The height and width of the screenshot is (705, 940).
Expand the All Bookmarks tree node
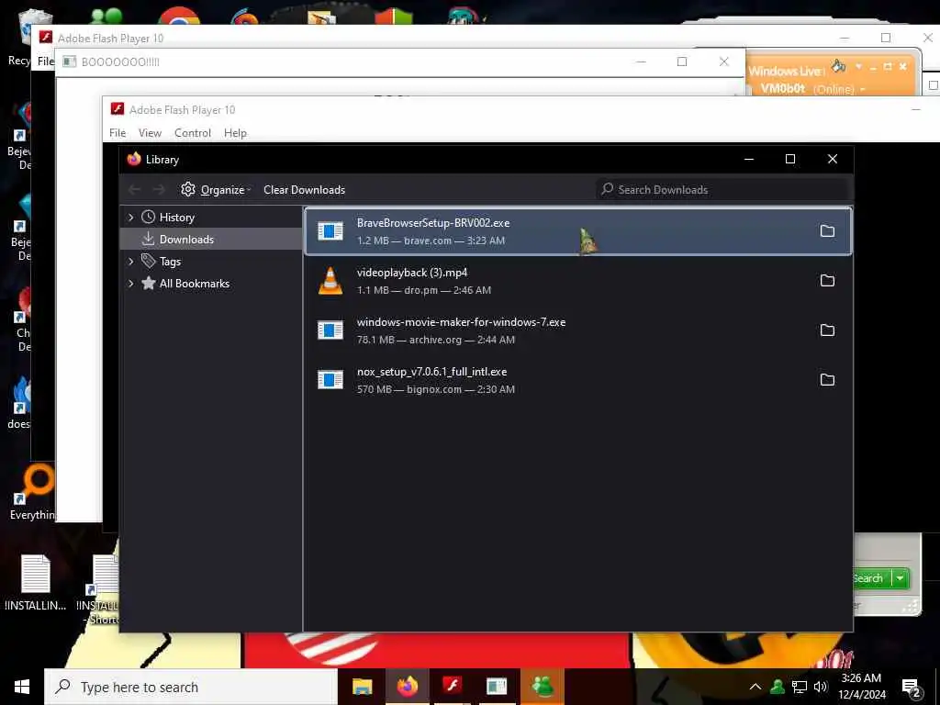tap(130, 284)
